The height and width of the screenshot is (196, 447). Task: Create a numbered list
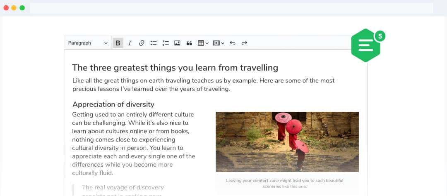point(166,43)
